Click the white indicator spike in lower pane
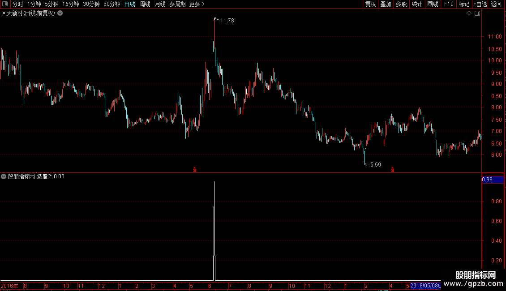This screenshot has width=506, height=291. [x=214, y=231]
